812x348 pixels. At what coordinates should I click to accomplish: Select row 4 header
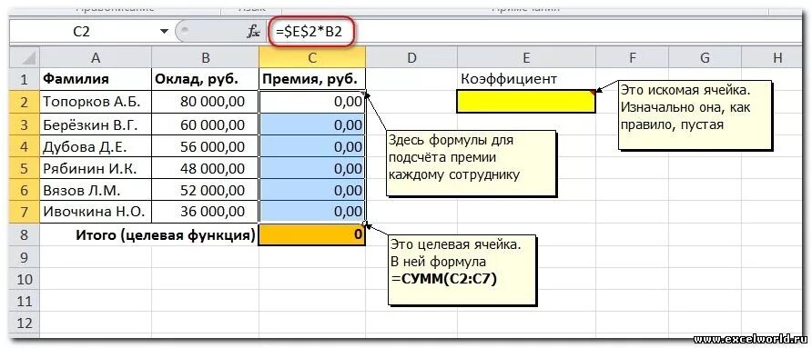[24, 146]
